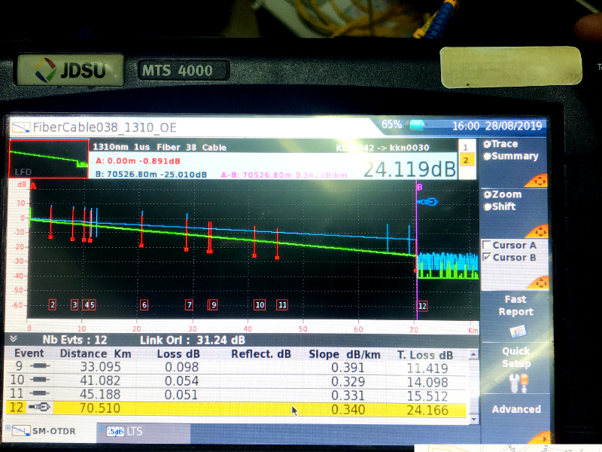
Task: Click the orange arrow pad under Shift
Action: [x=537, y=231]
